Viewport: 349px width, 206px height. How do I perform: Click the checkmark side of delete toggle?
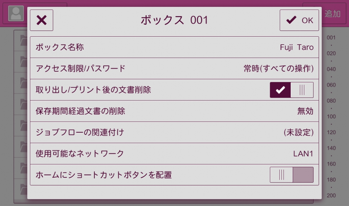pos(280,90)
